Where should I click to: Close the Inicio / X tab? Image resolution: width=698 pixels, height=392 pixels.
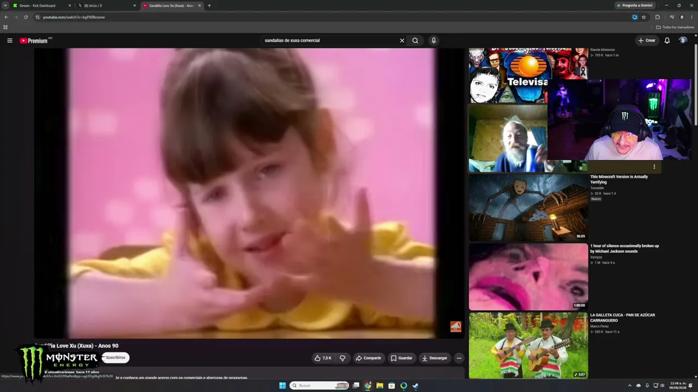coord(135,5)
